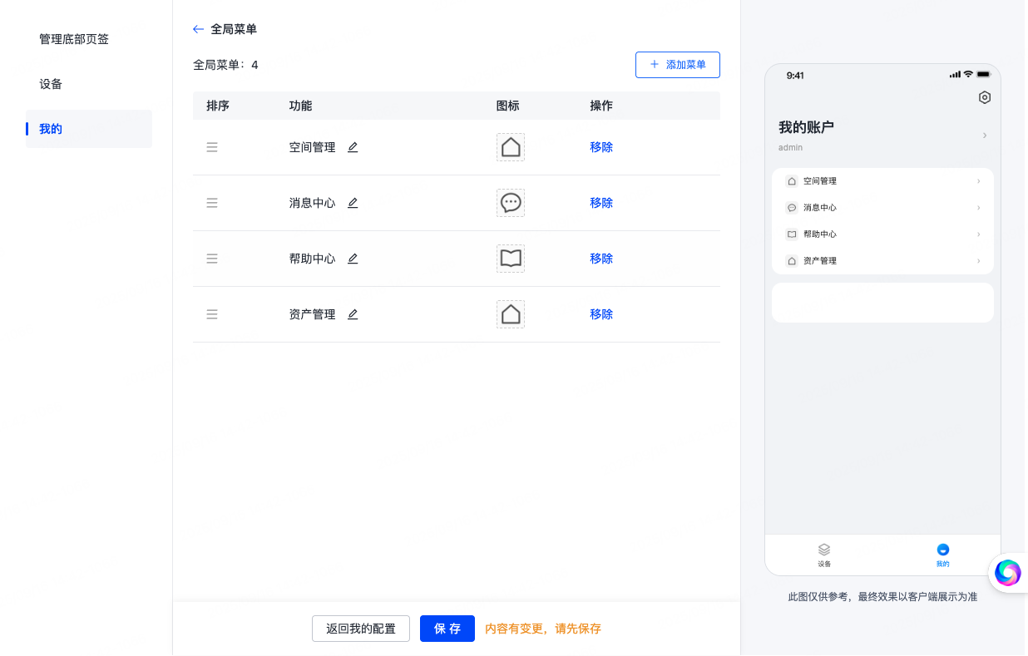Click the hexagon settings icon in phone preview
Image resolution: width=1028 pixels, height=656 pixels.
985,97
